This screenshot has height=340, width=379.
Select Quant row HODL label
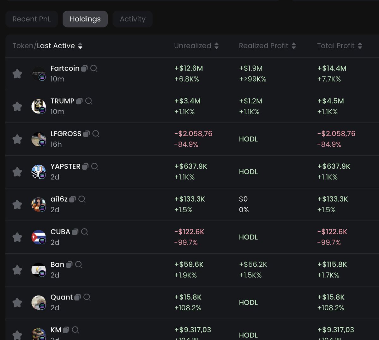click(248, 303)
